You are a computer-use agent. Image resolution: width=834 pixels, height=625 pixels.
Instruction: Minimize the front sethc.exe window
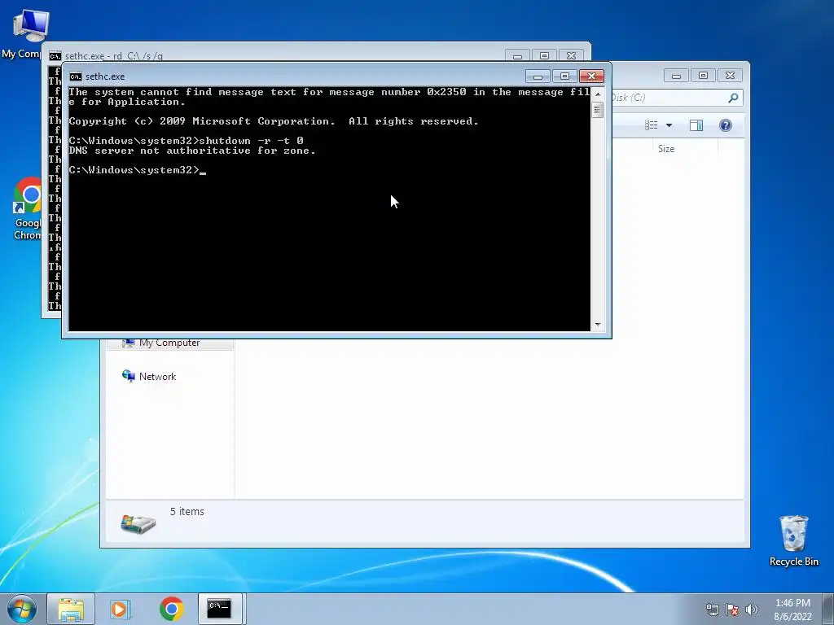click(x=538, y=76)
